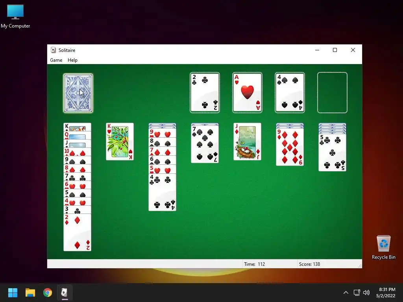Select the 7 of spades card
403x302 pixels.
point(205,144)
